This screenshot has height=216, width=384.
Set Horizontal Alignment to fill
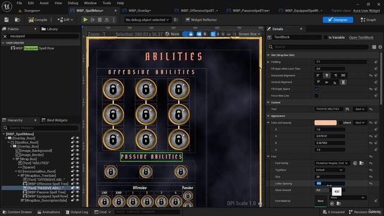coord(343,76)
